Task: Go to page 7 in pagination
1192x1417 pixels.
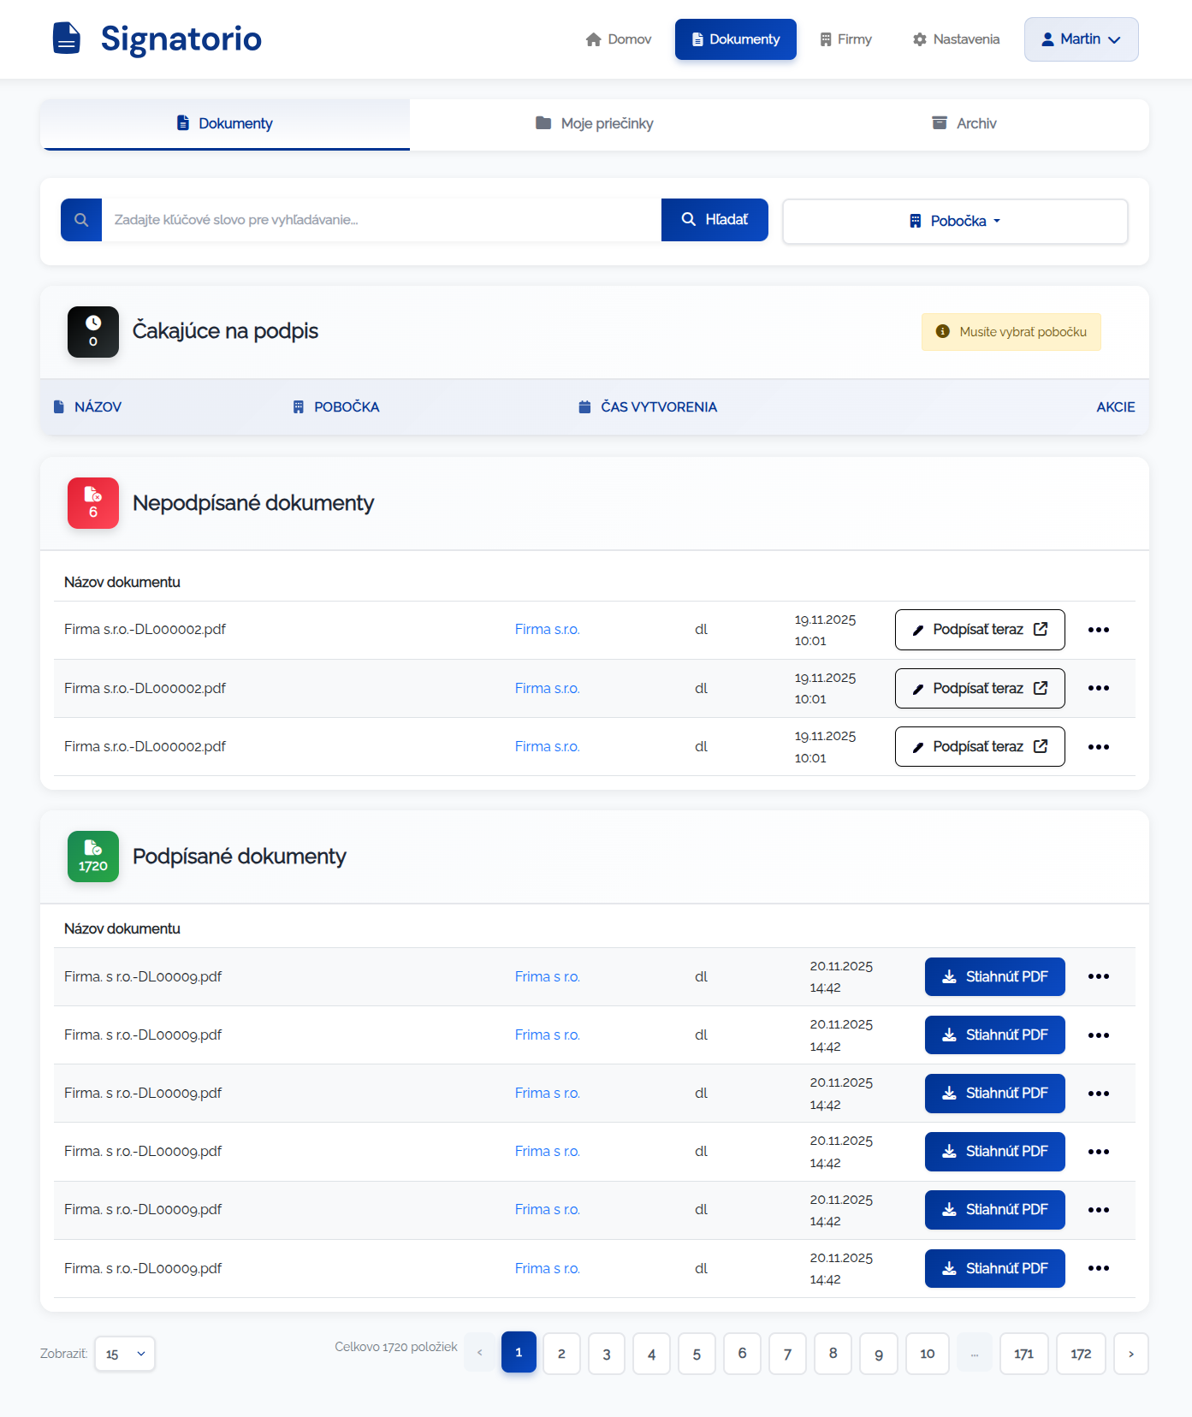Action: coord(787,1354)
